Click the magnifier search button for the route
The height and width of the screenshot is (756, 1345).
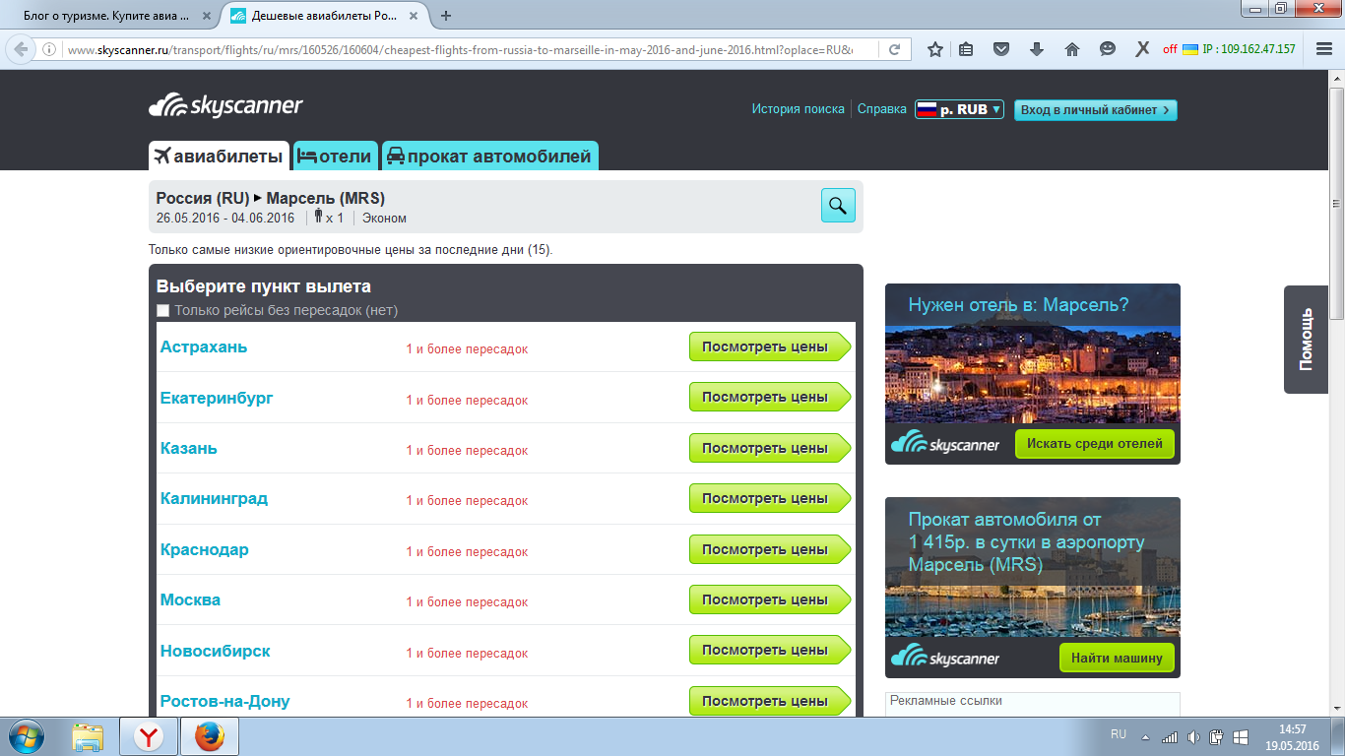click(838, 205)
